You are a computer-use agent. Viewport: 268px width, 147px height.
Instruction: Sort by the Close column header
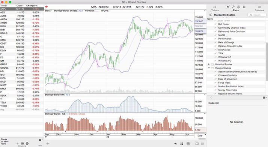coord(20,6)
